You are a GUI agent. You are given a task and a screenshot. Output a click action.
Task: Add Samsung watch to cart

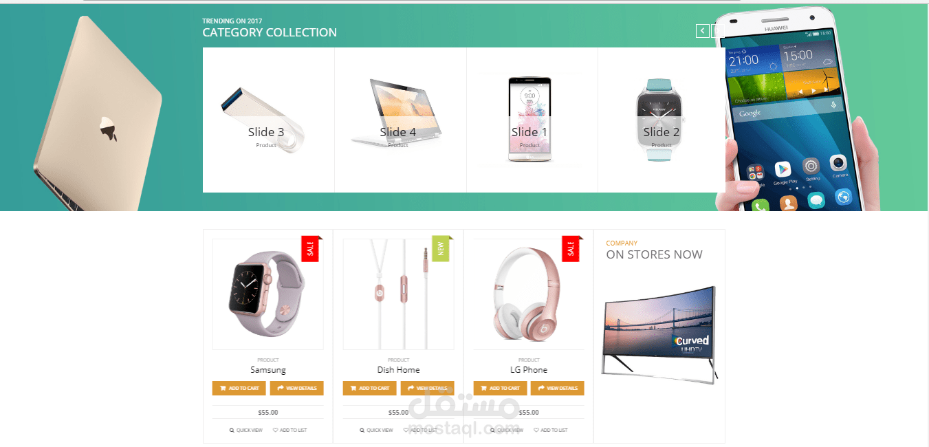pos(240,388)
